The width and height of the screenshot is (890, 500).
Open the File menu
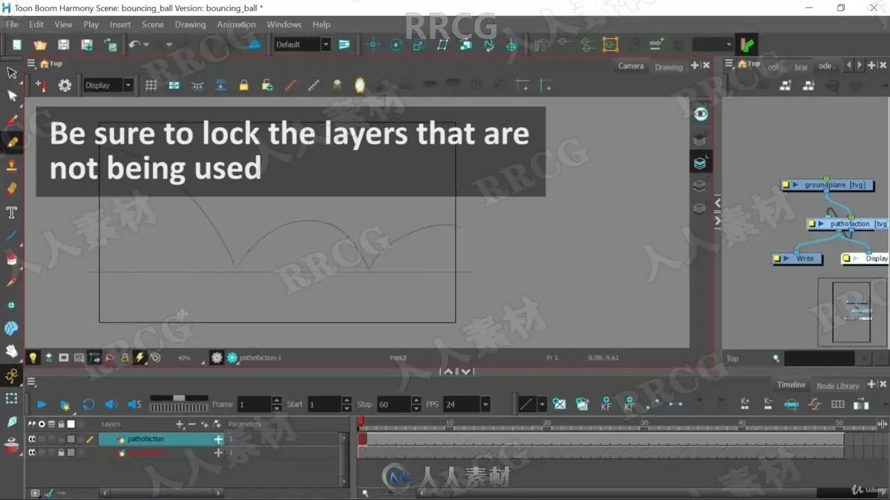coord(12,24)
